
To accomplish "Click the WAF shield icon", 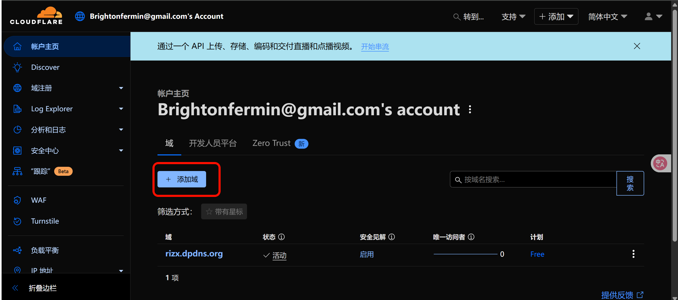I will (x=17, y=200).
